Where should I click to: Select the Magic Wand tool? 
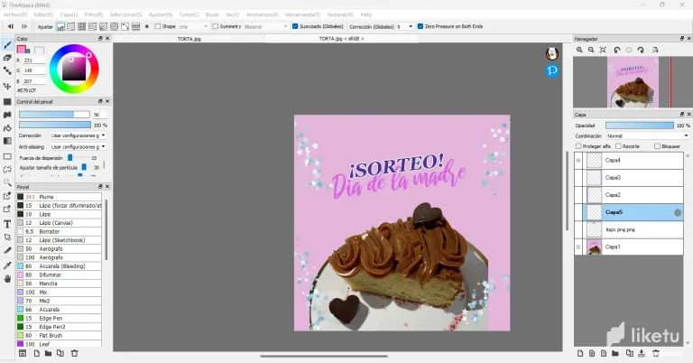click(7, 182)
